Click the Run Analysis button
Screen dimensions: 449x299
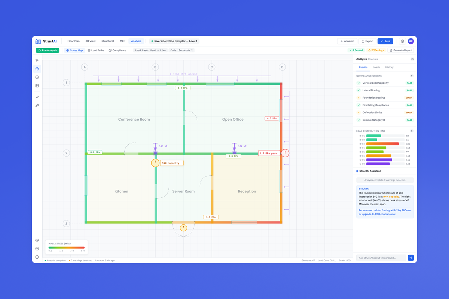47,50
